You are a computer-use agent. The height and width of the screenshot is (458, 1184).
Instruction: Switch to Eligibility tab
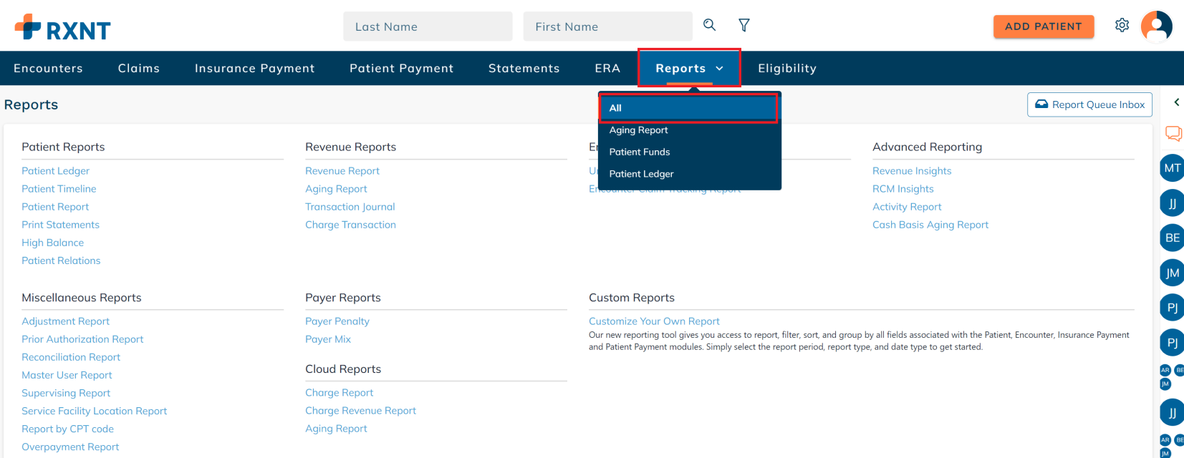pos(786,69)
